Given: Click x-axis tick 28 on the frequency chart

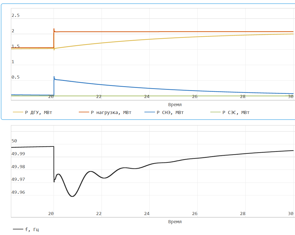Looking at the screenshot, I should click(243, 213).
